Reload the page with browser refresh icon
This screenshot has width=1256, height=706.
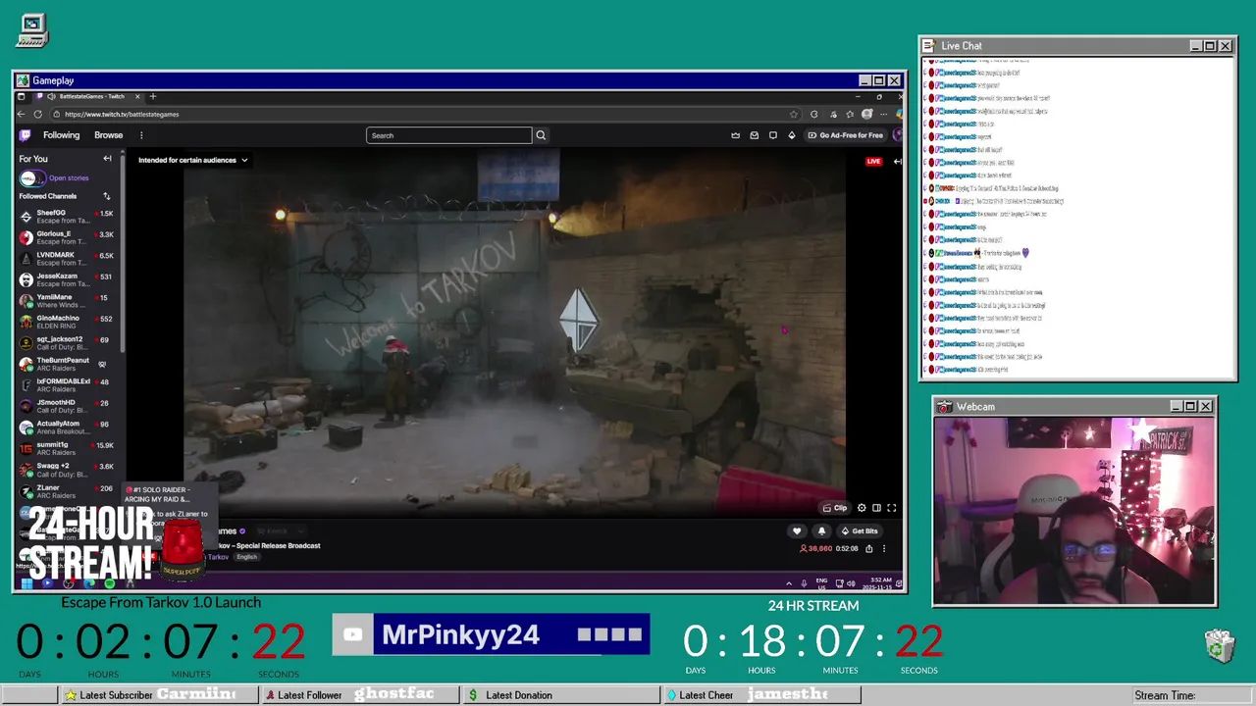38,114
